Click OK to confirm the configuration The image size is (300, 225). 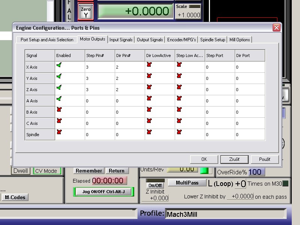click(x=204, y=159)
